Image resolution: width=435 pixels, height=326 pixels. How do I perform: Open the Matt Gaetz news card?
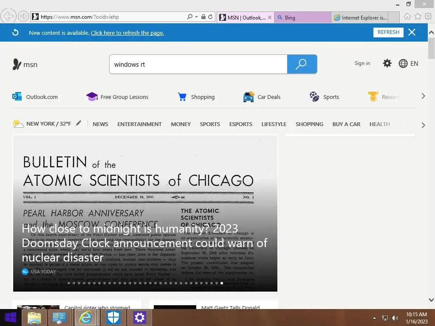[214, 305]
